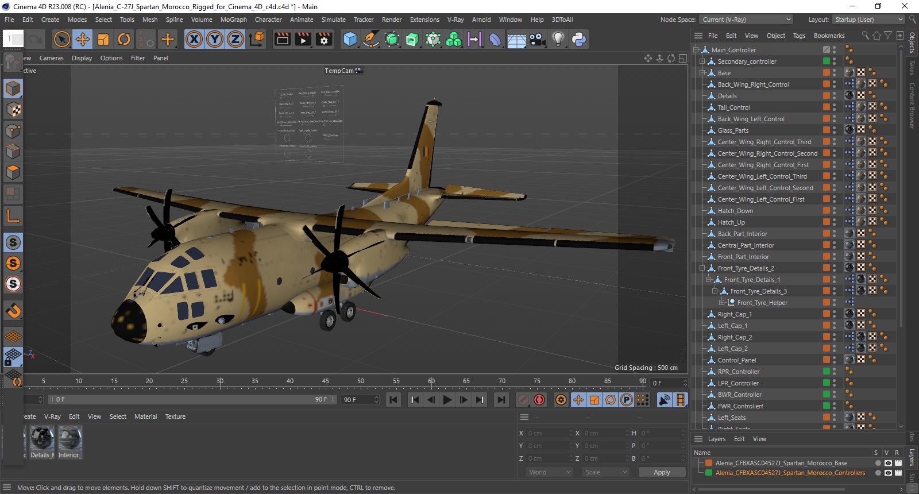
Task: Open Layers panel View menu
Action: (x=759, y=439)
